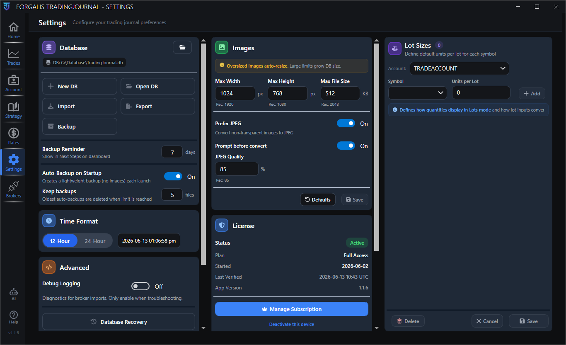This screenshot has height=345, width=566.
Task: Open the Account section
Action: coord(14,84)
